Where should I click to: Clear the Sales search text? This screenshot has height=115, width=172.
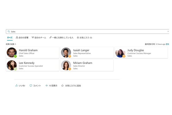168,31
